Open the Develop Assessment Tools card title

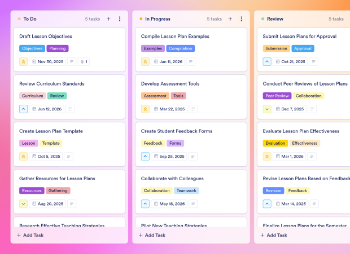170,84
